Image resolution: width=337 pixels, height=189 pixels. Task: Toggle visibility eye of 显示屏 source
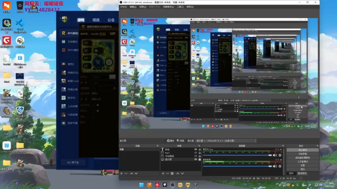click(x=195, y=160)
